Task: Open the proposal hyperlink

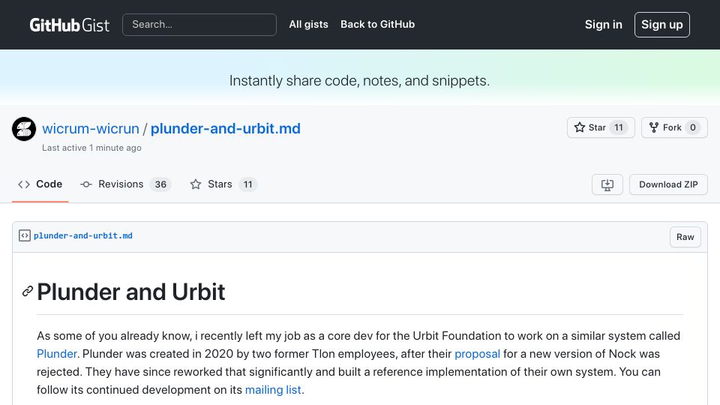Action: [x=477, y=354]
